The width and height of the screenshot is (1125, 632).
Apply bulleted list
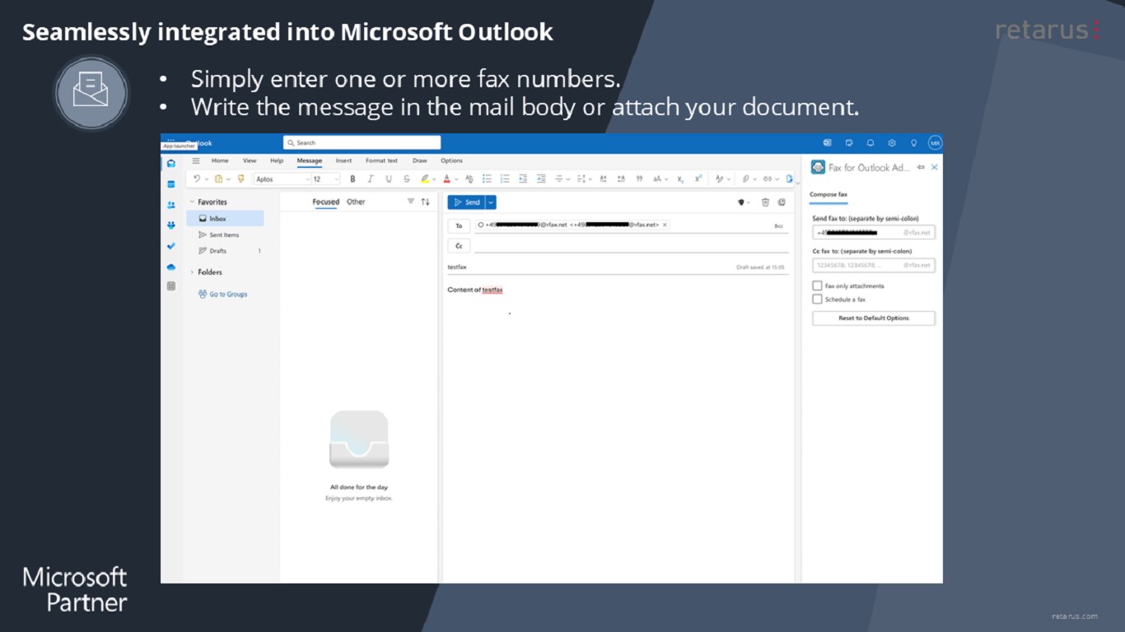tap(487, 179)
